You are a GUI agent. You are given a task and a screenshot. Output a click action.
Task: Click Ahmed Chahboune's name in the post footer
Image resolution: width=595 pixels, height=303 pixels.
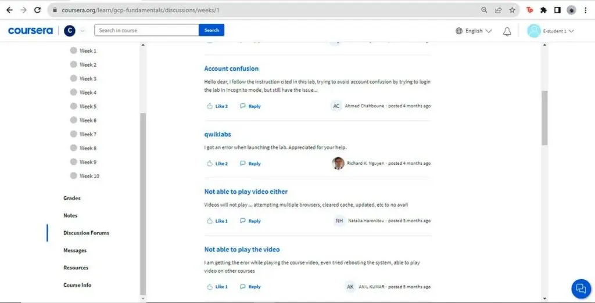click(x=364, y=106)
